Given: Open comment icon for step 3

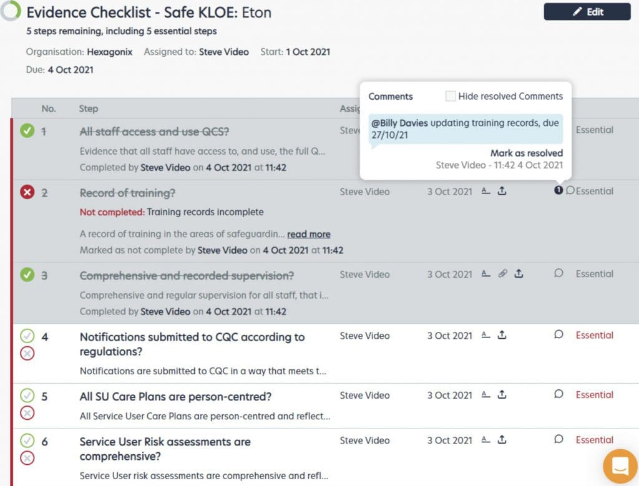Looking at the screenshot, I should tap(559, 273).
